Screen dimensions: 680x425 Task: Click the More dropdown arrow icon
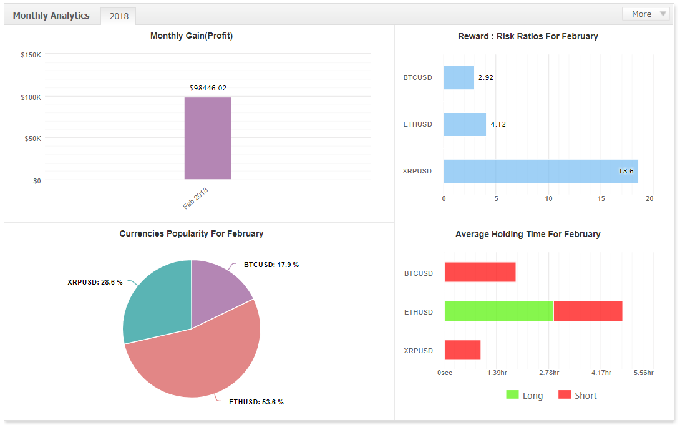(663, 14)
